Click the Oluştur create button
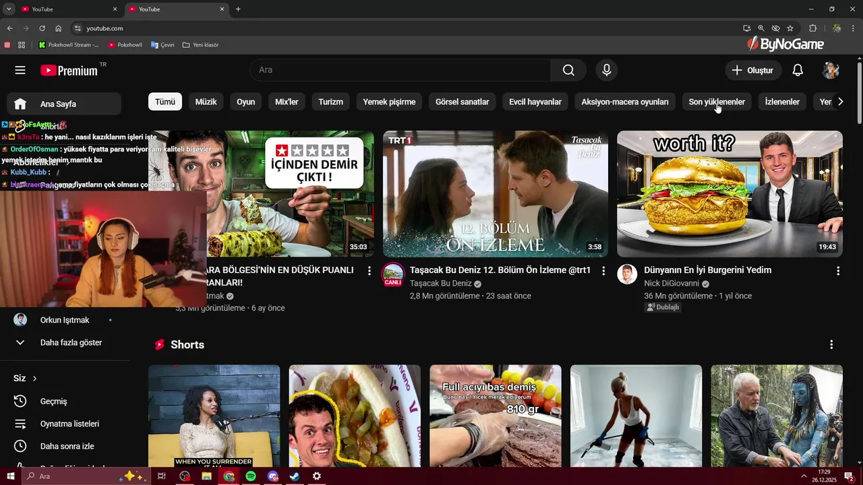 pos(753,70)
